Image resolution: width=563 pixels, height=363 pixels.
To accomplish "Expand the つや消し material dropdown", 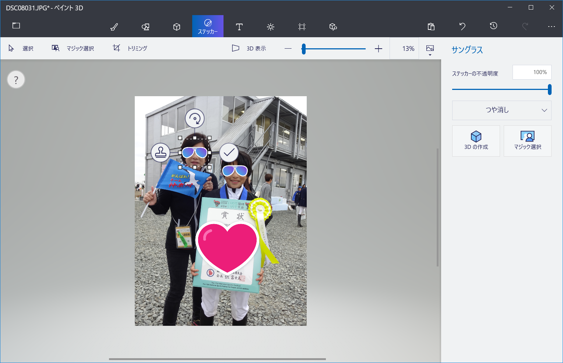I will (x=502, y=110).
